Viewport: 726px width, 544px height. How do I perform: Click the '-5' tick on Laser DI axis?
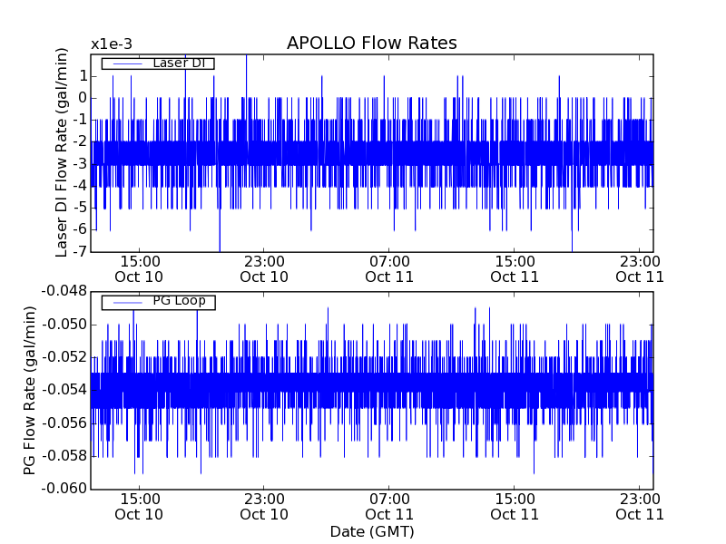tap(81, 208)
